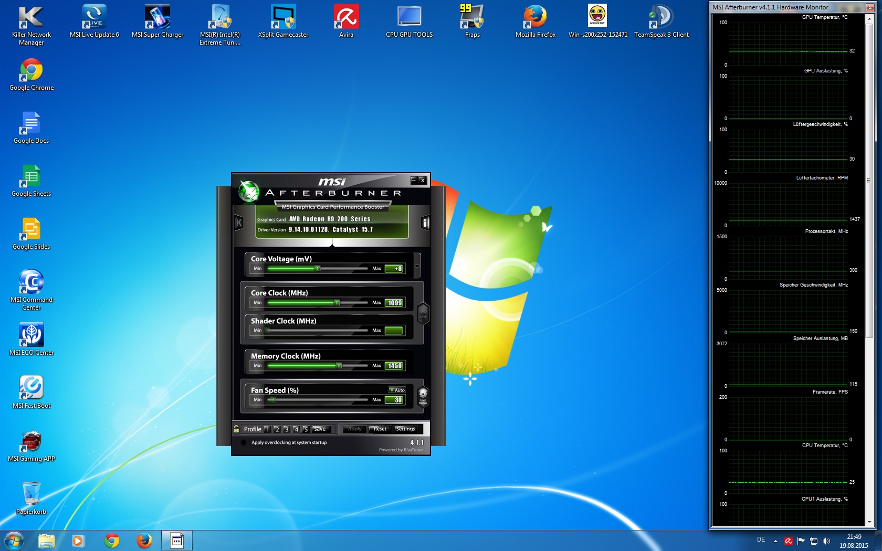
Task: Toggle Link between core and shader clocks
Action: tap(423, 313)
